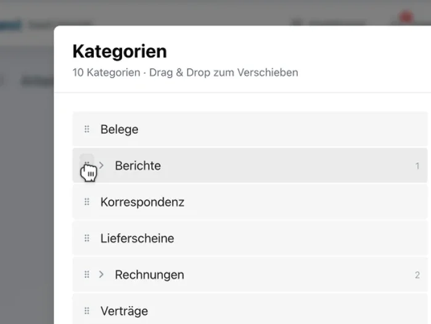
Task: Open the Korrespondenz category
Action: (142, 202)
